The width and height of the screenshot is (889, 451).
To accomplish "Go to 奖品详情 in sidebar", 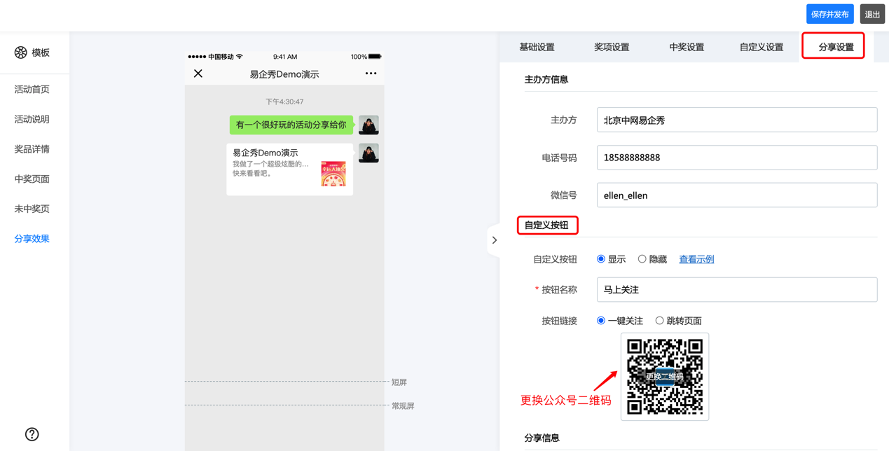I will [32, 149].
